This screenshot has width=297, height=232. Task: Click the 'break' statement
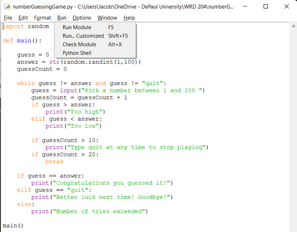pos(54,162)
